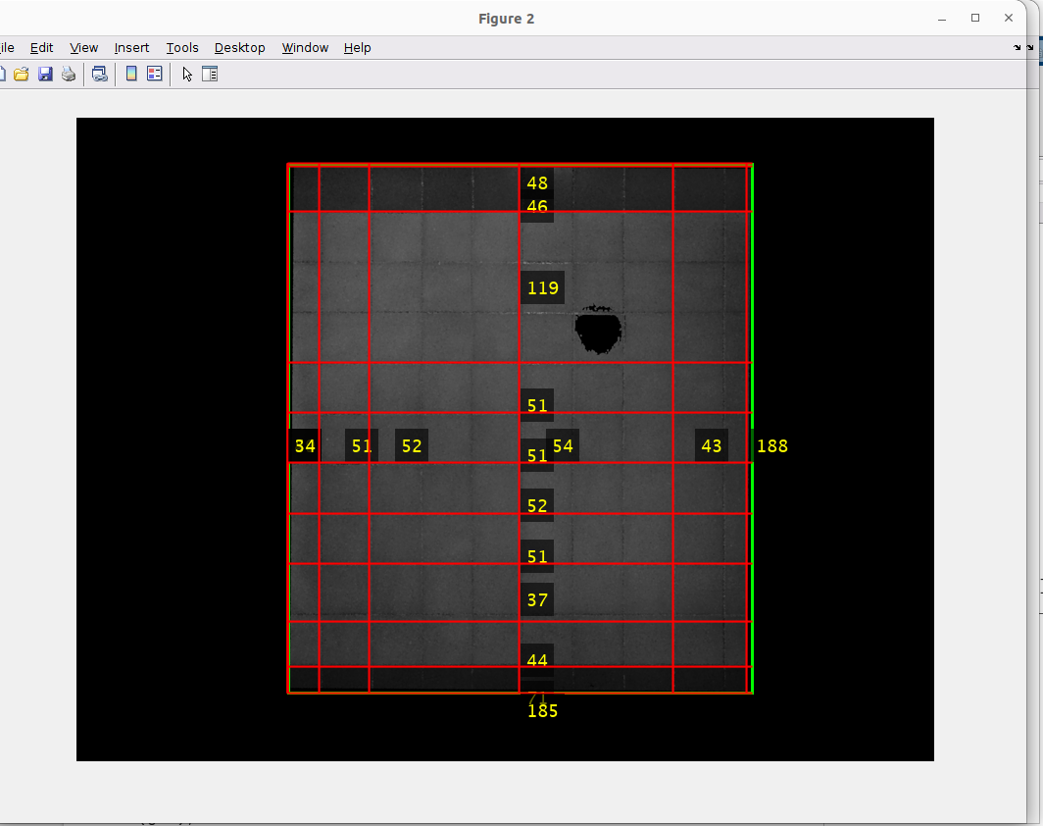The height and width of the screenshot is (826, 1043).
Task: Activate the Edit Plot arrow tool
Action: [187, 74]
